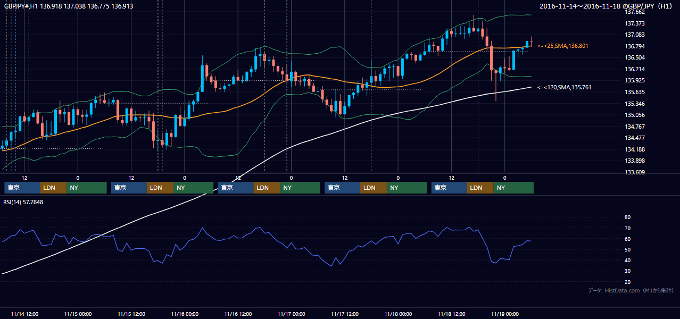
Task: Click price axis value 134.477
Action: tap(635, 138)
